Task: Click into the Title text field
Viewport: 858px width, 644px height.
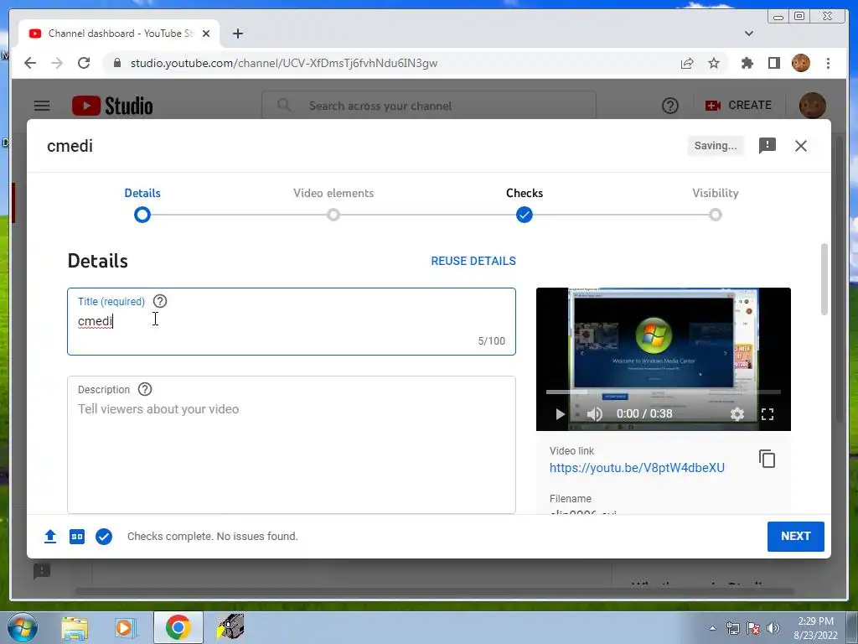Action: coord(292,321)
